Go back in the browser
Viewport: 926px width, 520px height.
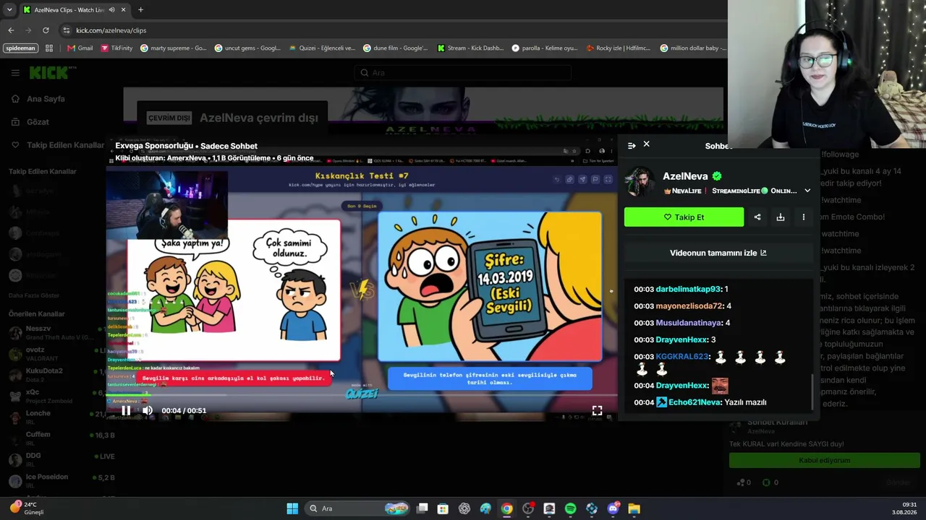coord(11,30)
